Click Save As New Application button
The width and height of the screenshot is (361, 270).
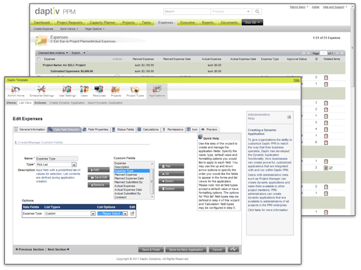pos(186,250)
